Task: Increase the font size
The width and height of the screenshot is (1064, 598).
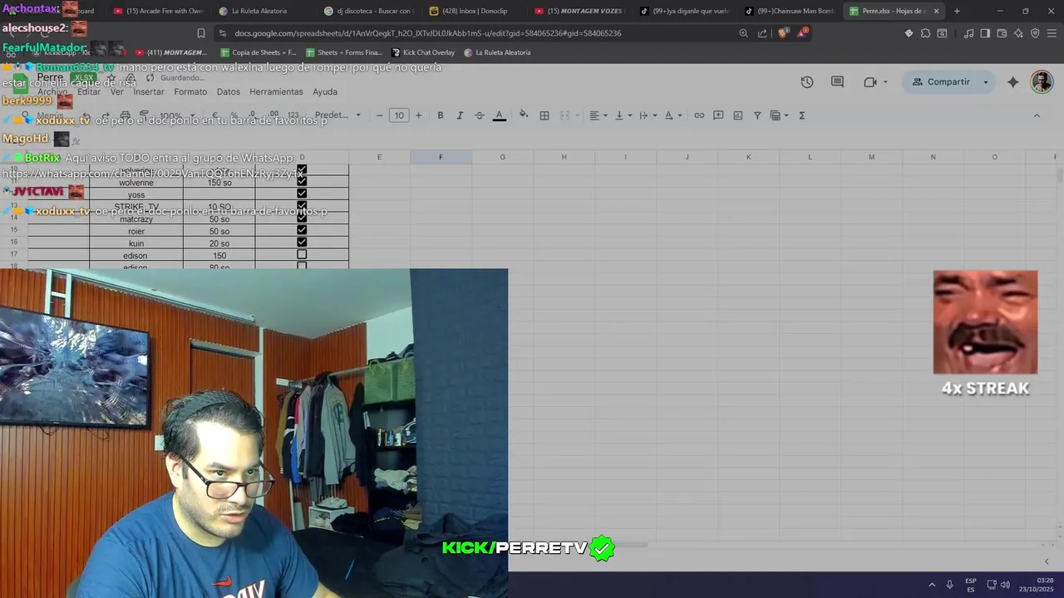Action: pyautogui.click(x=419, y=115)
